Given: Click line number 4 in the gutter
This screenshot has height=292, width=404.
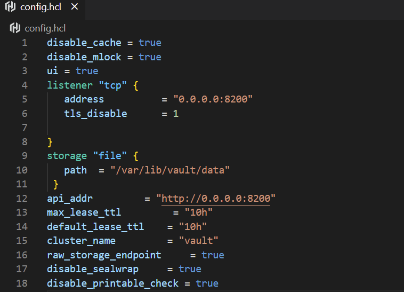Looking at the screenshot, I should pos(25,85).
